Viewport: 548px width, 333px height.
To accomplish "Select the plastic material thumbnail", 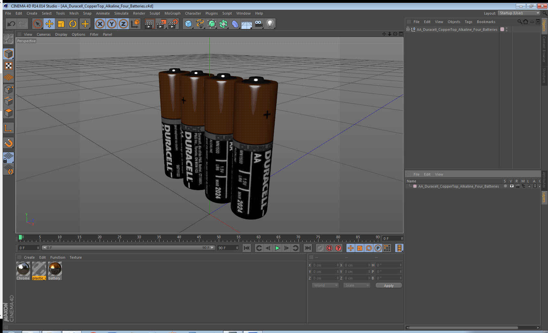I will click(39, 271).
